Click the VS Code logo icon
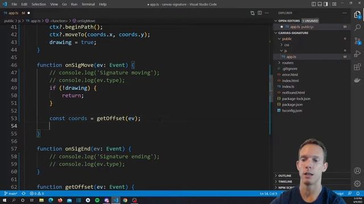364x204 pixels. click(5, 4)
